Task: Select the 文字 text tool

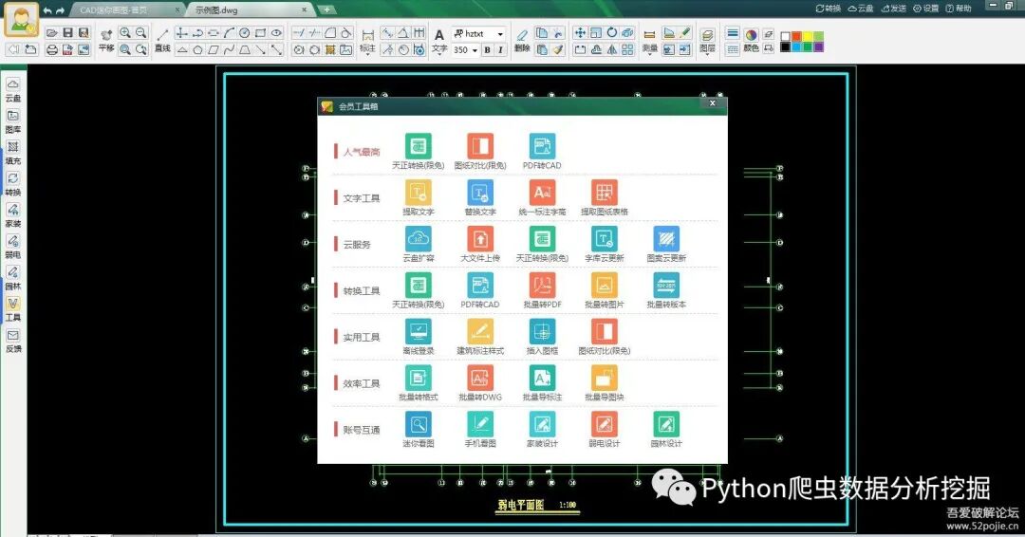Action: pos(439,41)
